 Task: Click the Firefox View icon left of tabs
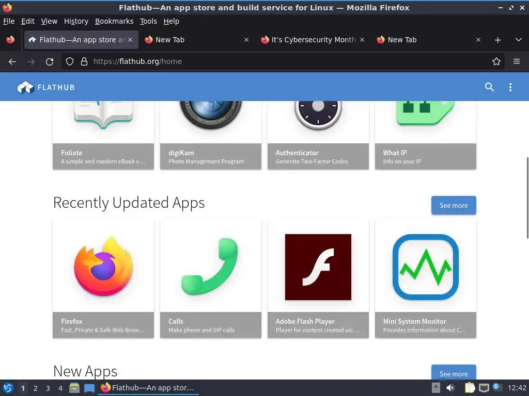(x=10, y=40)
